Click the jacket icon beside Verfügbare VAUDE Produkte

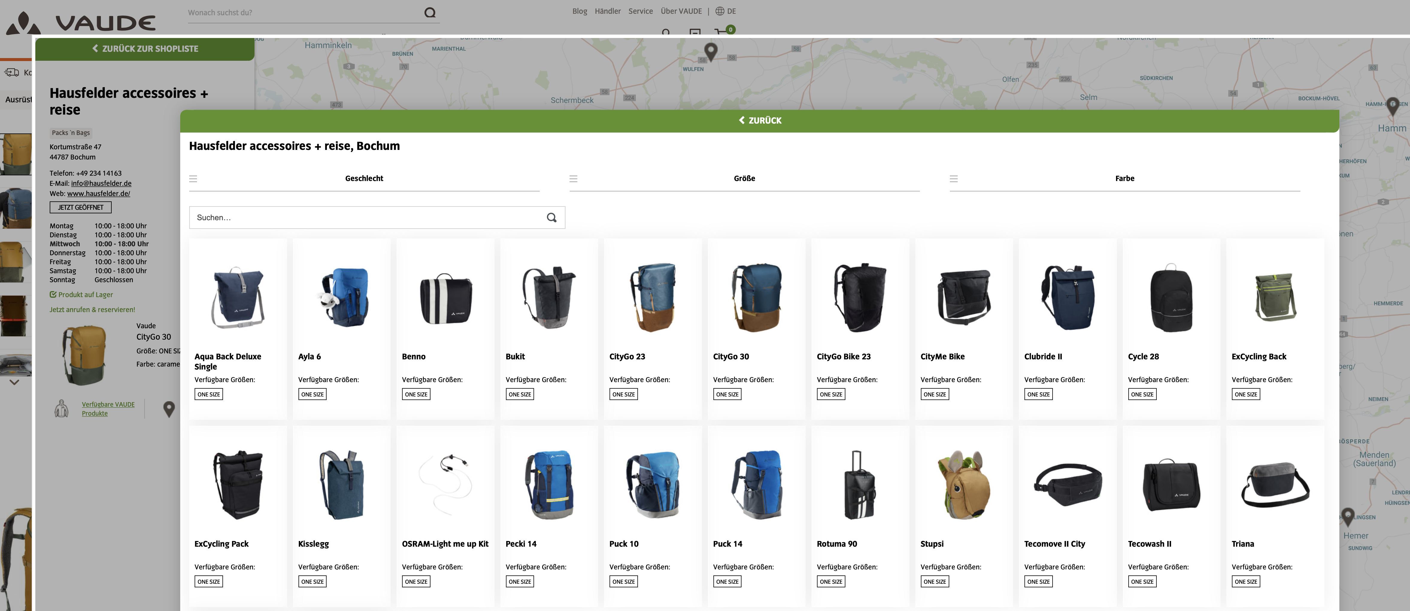tap(62, 409)
